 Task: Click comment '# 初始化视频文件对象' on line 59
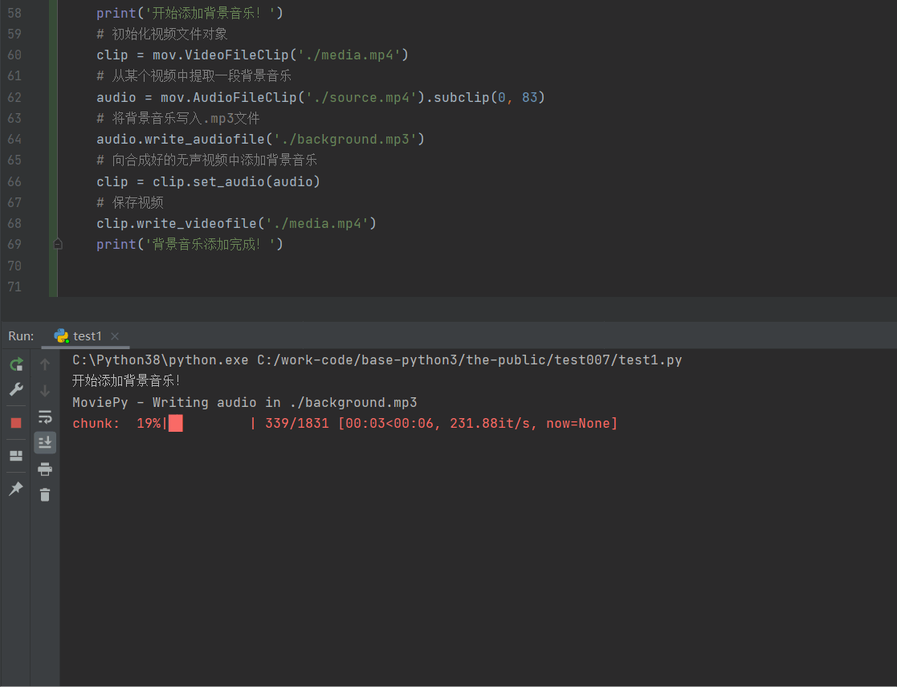pyautogui.click(x=162, y=34)
